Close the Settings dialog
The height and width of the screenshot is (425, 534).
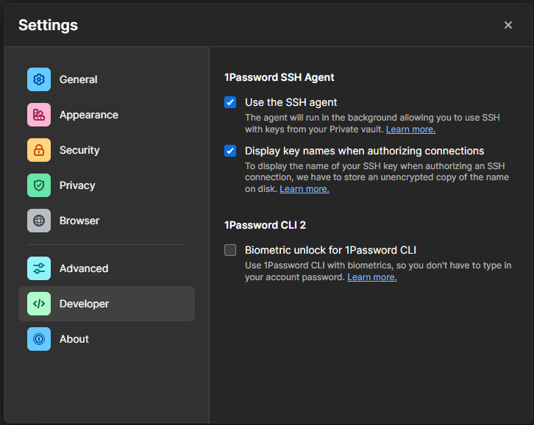click(508, 25)
